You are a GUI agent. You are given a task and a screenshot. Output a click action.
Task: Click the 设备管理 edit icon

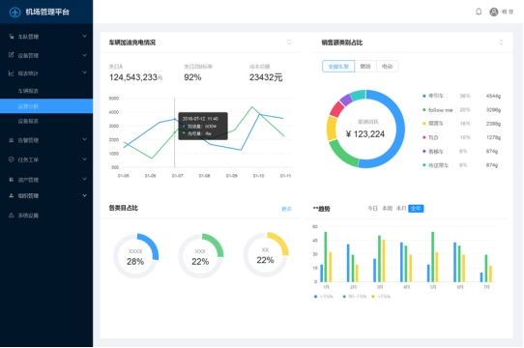(x=12, y=55)
